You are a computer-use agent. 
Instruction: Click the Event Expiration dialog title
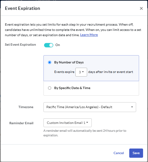tap(22, 9)
